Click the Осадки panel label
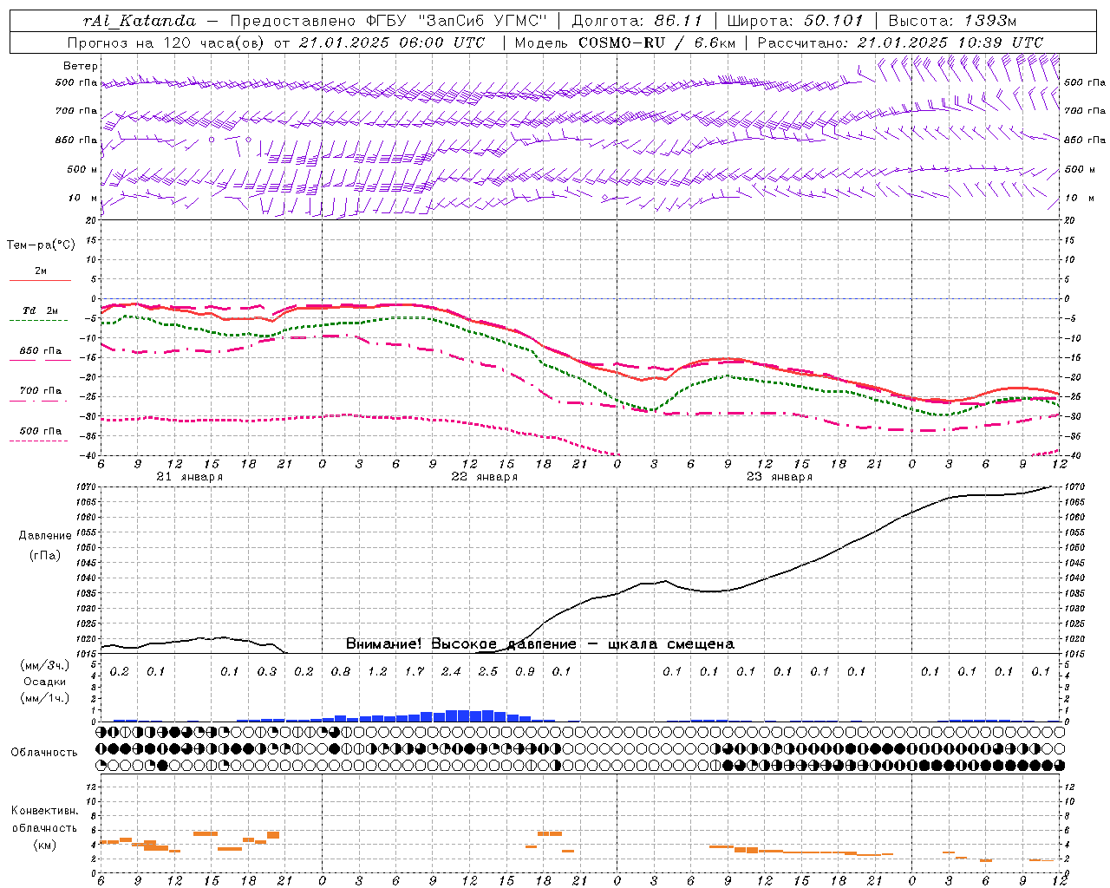Image resolution: width=1110 pixels, height=888 pixels. [44, 682]
